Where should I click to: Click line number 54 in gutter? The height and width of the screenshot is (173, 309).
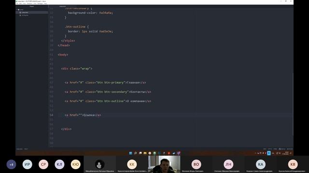tap(52, 115)
